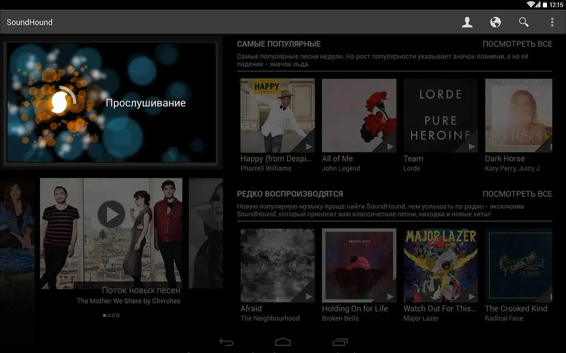Tap The Mother We Share by Chvrches
Viewport: 566px width, 353px height.
tap(129, 301)
